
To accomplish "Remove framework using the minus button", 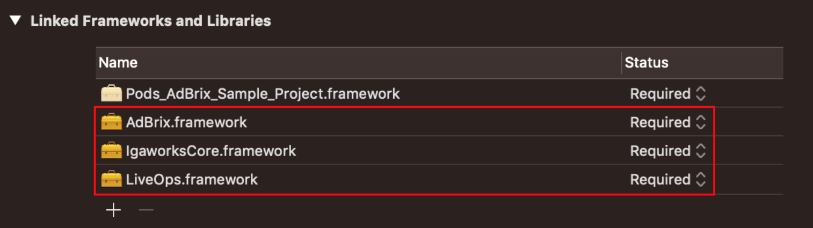I will 146,210.
